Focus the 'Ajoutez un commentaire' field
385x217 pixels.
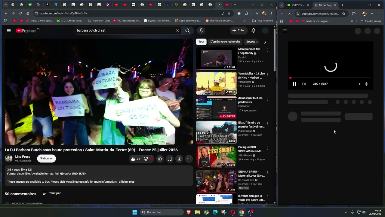coord(28,203)
